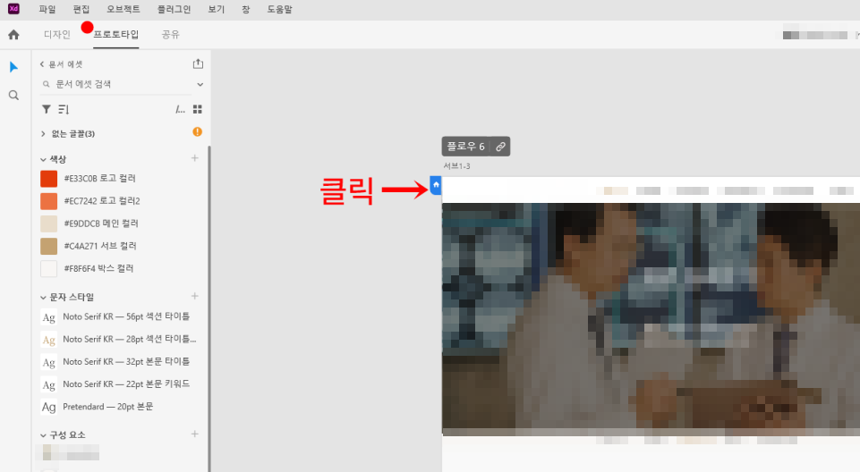
Task: Select the 서브1-3 artboard title
Action: [457, 166]
